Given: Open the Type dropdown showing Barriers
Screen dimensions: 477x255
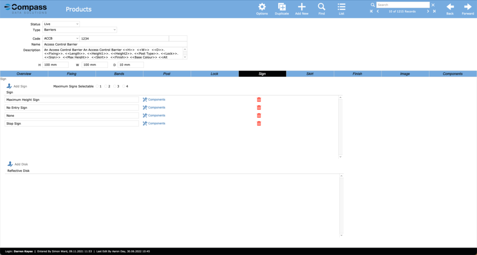Looking at the screenshot, I should (79, 30).
